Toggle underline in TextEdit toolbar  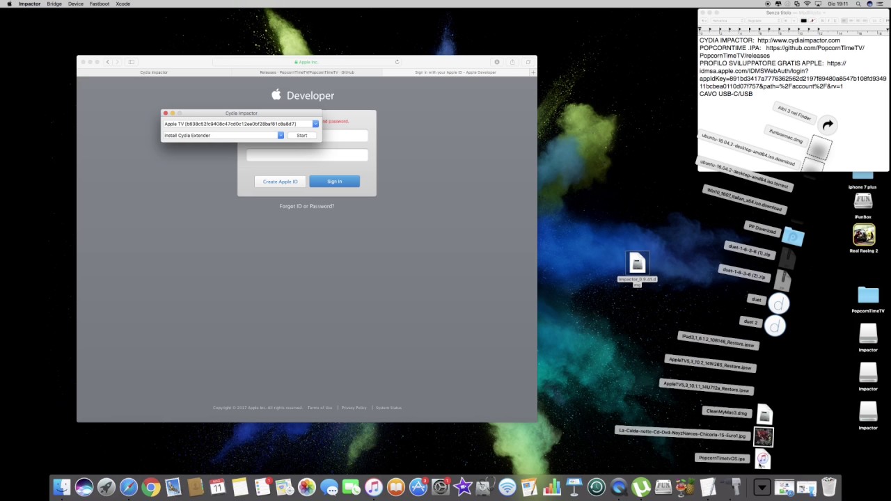(835, 21)
